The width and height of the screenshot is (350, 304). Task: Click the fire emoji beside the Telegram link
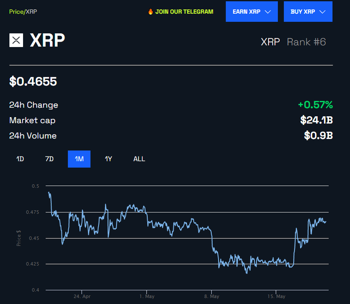pos(150,12)
